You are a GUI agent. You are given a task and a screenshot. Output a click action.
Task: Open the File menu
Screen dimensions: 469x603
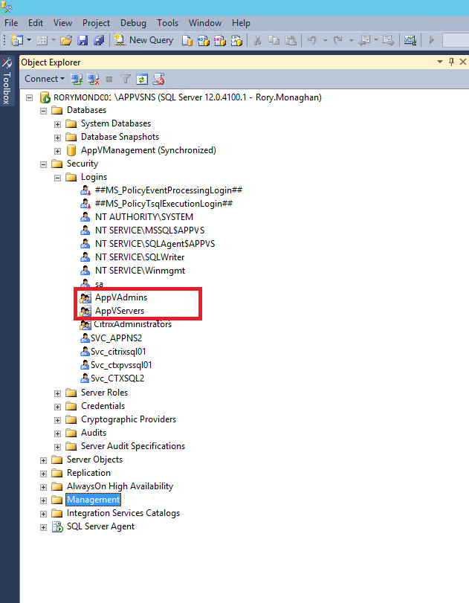click(11, 23)
